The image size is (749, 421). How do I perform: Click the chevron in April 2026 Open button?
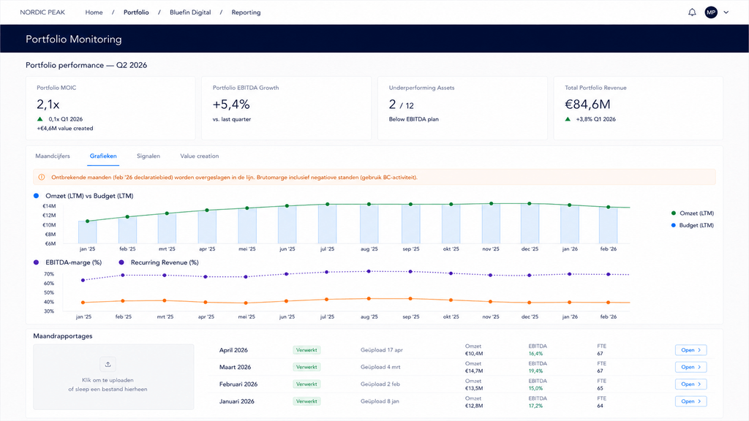coord(699,350)
